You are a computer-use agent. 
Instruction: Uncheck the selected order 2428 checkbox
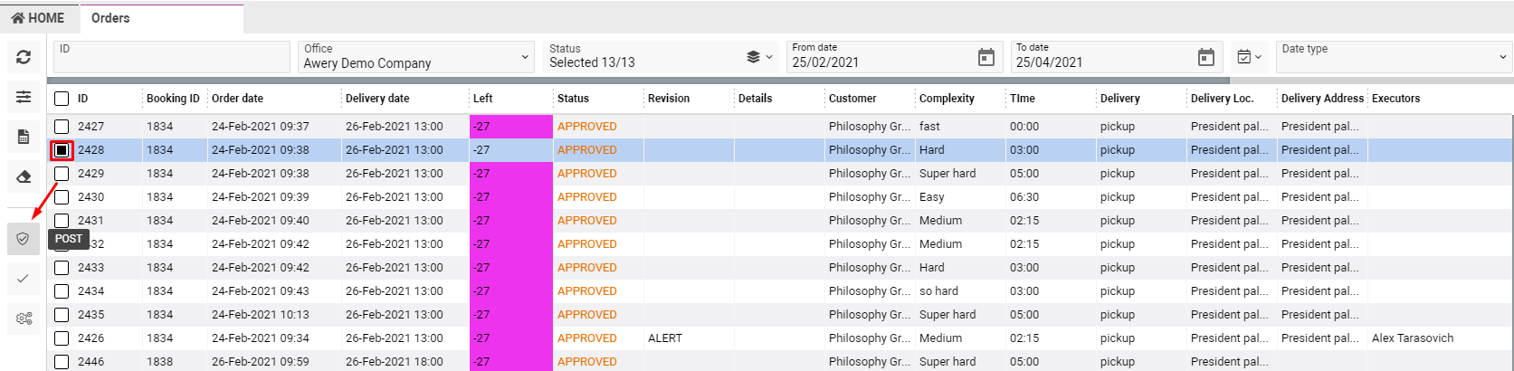62,150
